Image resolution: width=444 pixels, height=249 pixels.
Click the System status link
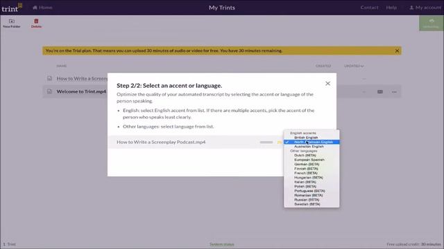click(222, 244)
